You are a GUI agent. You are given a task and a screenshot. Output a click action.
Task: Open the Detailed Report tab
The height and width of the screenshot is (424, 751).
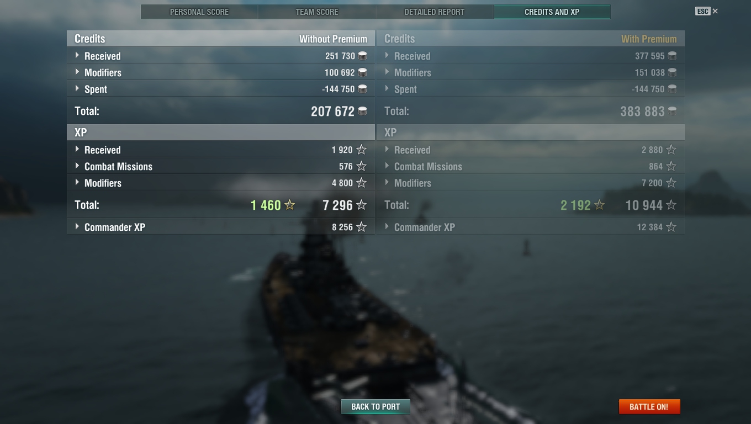(x=435, y=12)
